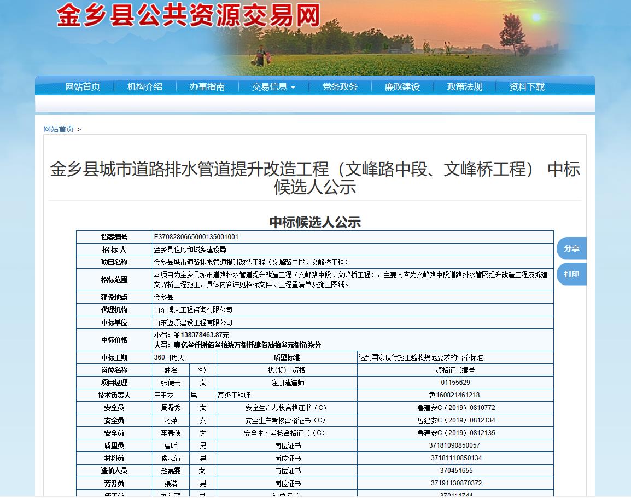Click safety officer name 李春侠

tap(171, 433)
